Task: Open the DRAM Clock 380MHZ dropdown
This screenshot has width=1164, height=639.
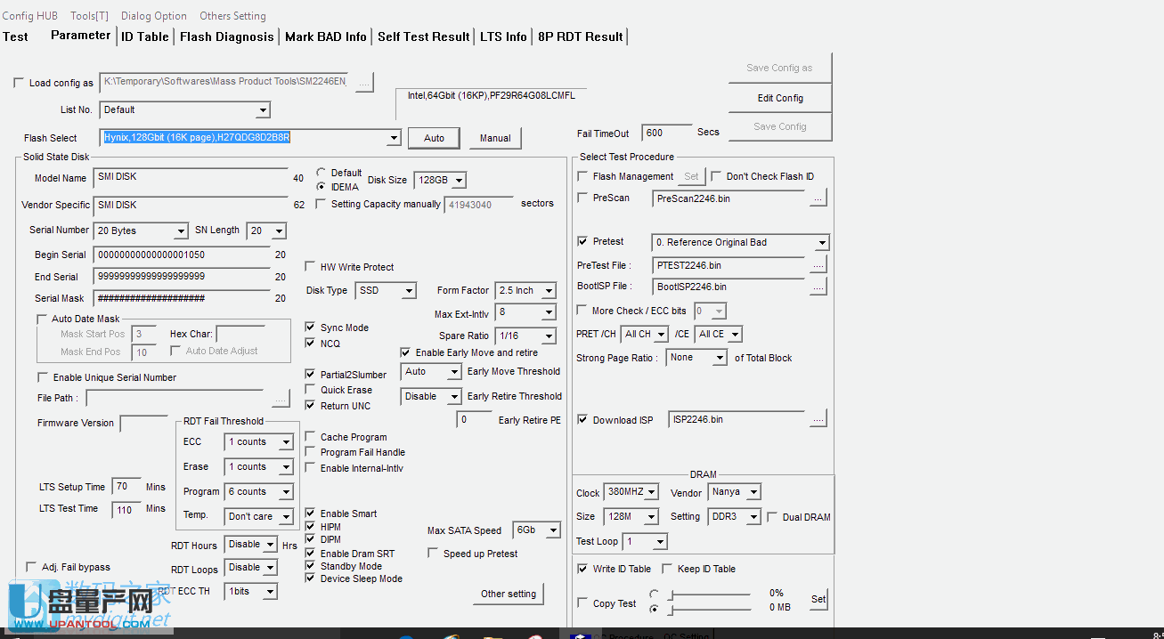Action: (651, 492)
